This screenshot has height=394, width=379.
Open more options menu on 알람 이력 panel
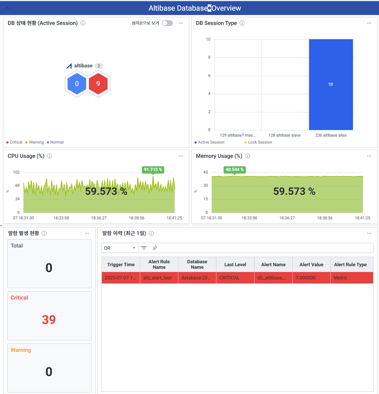[x=369, y=233]
